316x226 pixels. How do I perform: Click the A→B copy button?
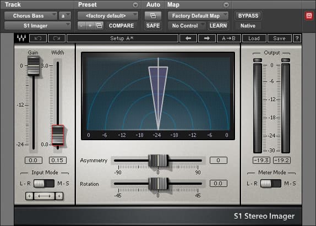(228, 38)
